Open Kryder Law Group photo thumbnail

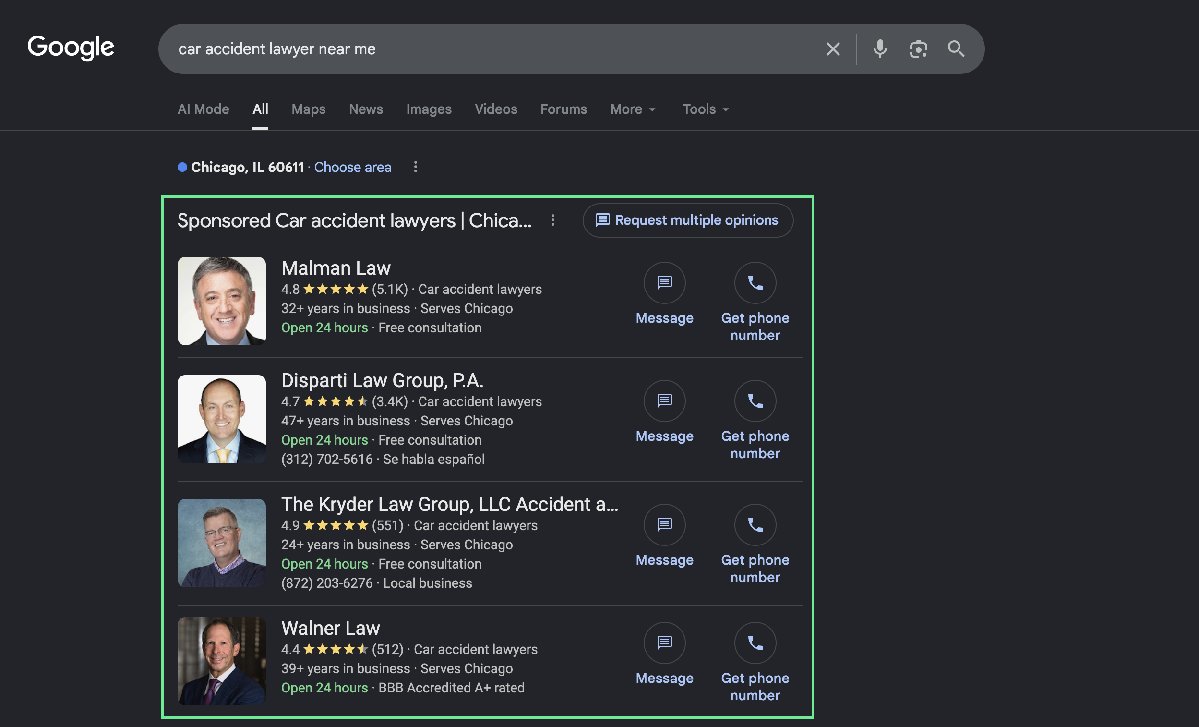click(221, 543)
